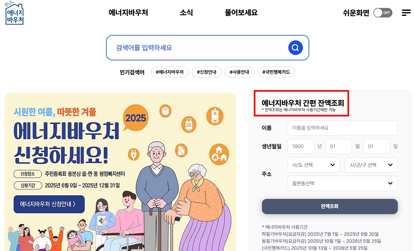Screen dimensions: 414x251
Task: Open the 물어보세요 menu
Action: (x=241, y=13)
